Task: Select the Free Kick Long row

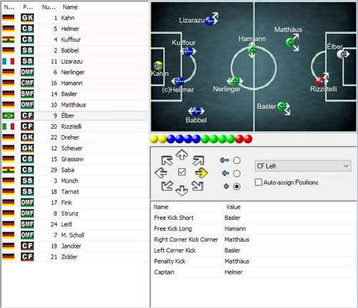Action: pyautogui.click(x=254, y=228)
